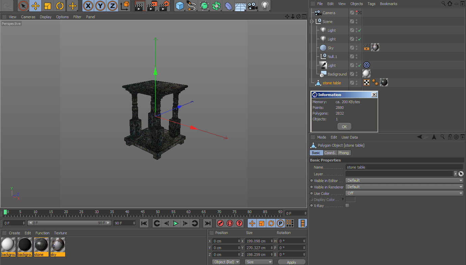The image size is (466, 265).
Task: Select the Target tag on the Light
Action: tap(366, 65)
